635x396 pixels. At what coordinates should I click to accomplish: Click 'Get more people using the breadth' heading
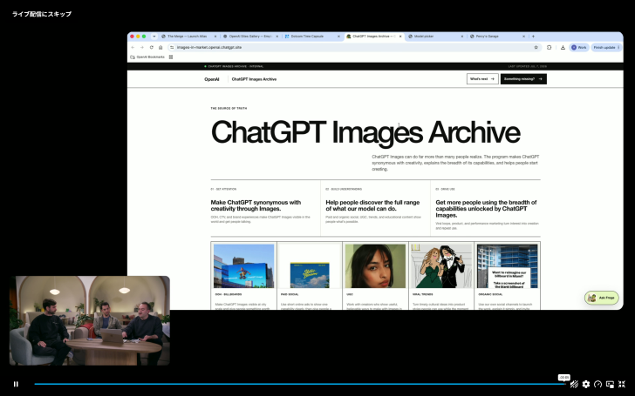point(486,209)
